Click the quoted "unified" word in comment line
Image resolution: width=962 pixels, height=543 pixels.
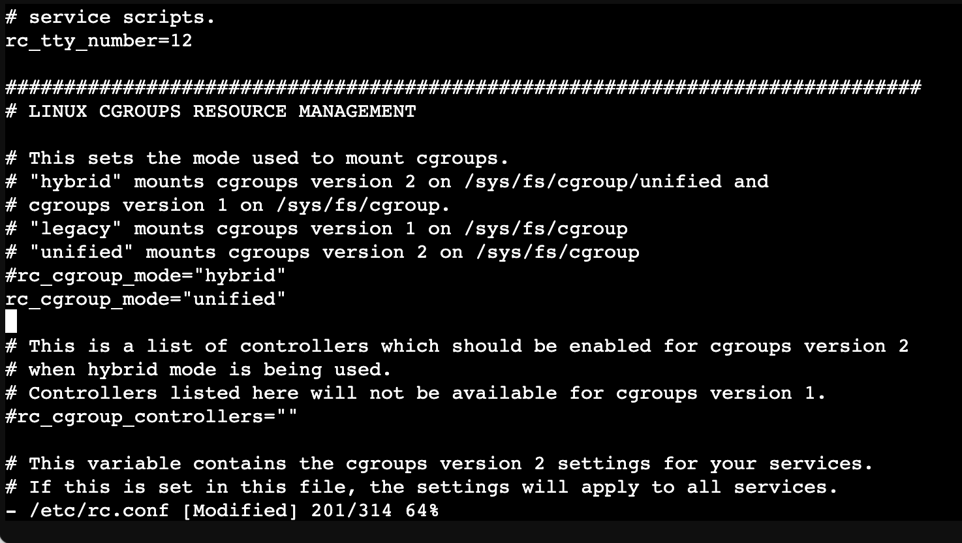[x=82, y=253]
